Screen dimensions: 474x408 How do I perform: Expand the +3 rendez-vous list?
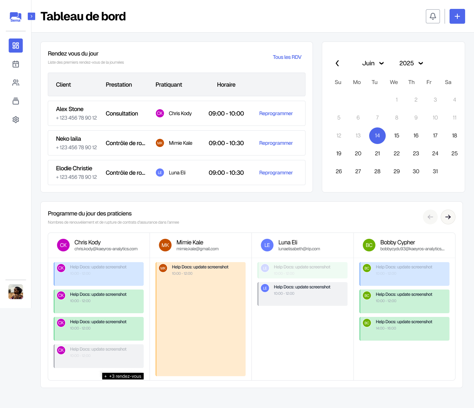(123, 376)
